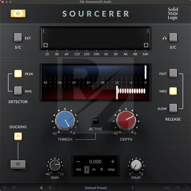Screen dimensions: 191x191
Task: Click the lower ducking power button
Action: (18, 165)
